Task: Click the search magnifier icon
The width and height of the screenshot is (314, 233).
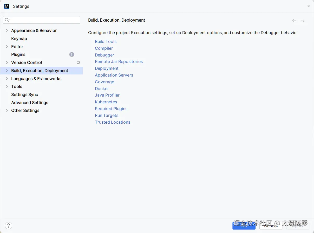Action: click(7, 20)
